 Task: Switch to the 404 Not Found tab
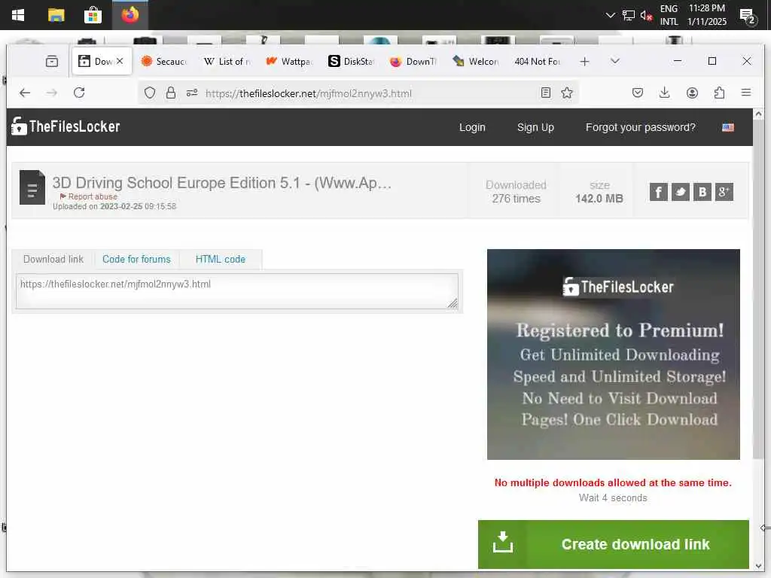click(538, 62)
